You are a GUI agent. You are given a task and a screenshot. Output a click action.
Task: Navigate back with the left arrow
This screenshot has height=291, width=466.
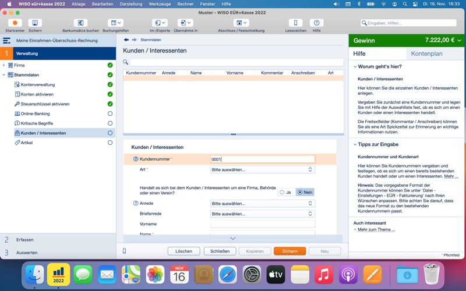pyautogui.click(x=126, y=40)
